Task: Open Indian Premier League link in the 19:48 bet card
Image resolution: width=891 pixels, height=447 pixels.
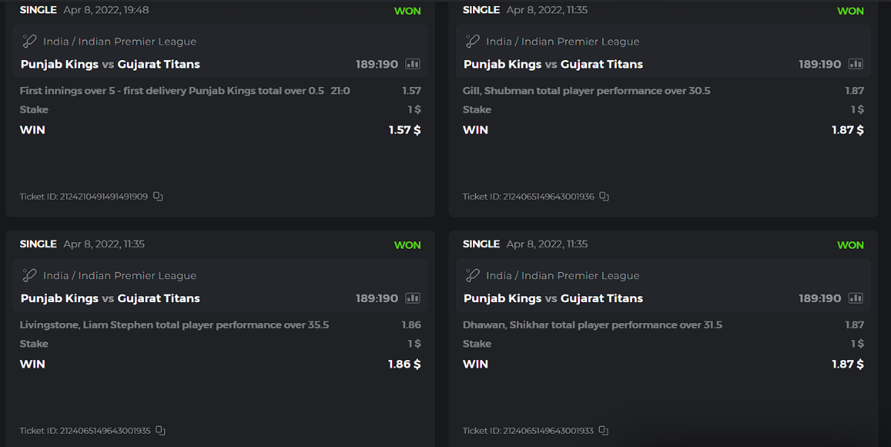Action: tap(137, 42)
